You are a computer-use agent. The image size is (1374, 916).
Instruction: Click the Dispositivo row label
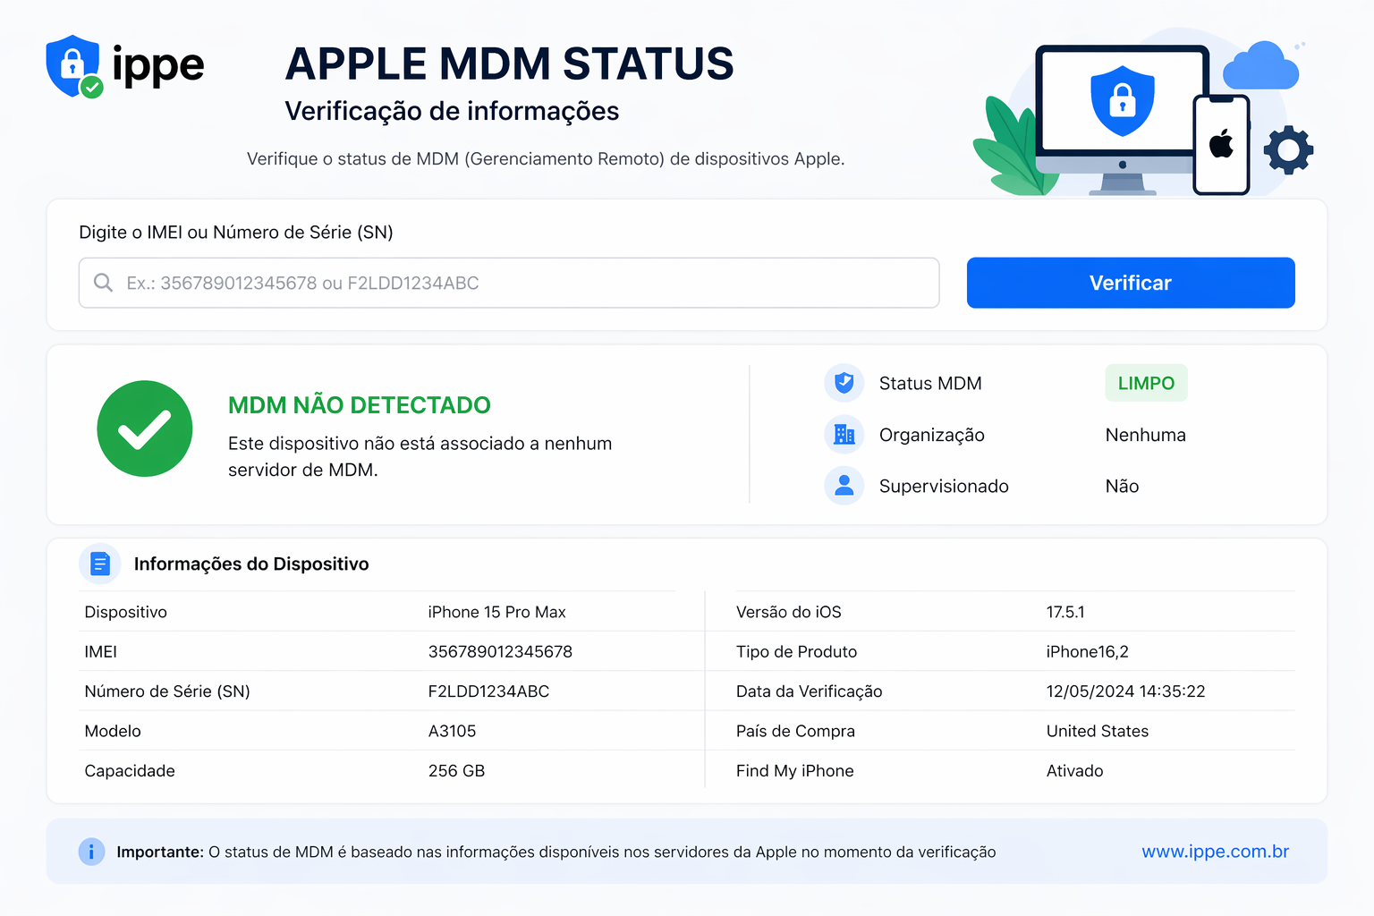125,612
